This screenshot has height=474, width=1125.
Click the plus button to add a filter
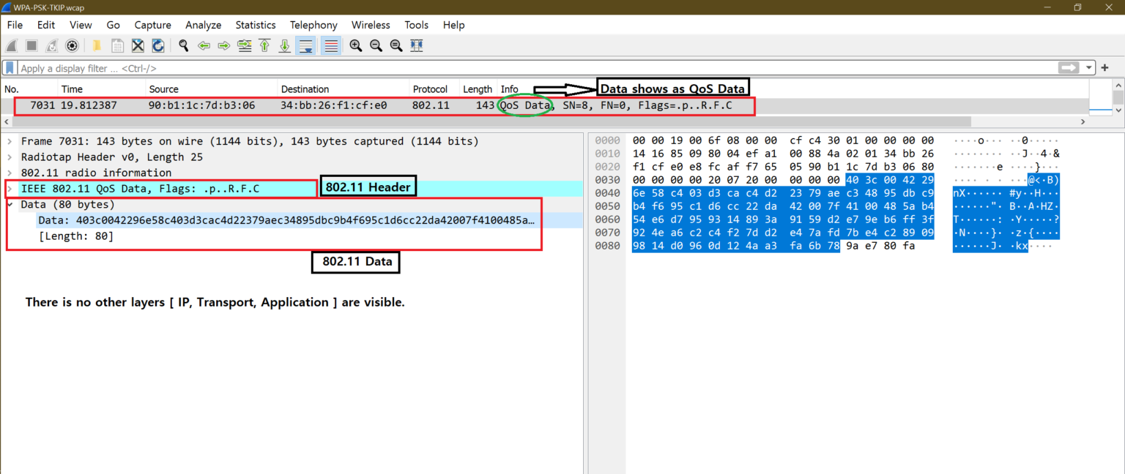point(1105,67)
